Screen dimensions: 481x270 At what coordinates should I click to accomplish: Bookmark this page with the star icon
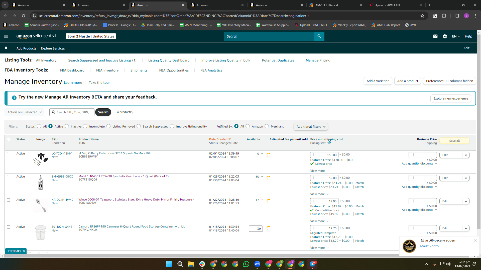point(422,16)
